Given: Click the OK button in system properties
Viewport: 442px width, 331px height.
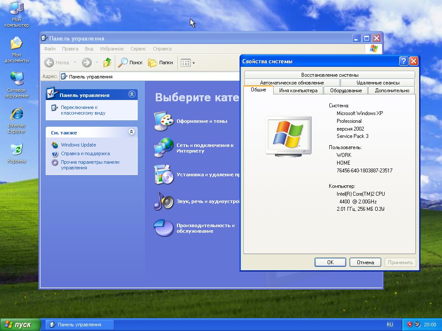Looking at the screenshot, I should [x=330, y=262].
